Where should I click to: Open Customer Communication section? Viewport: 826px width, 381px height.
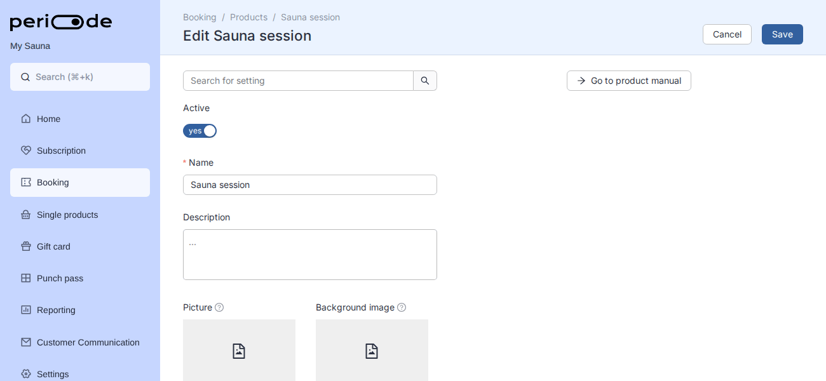80,342
